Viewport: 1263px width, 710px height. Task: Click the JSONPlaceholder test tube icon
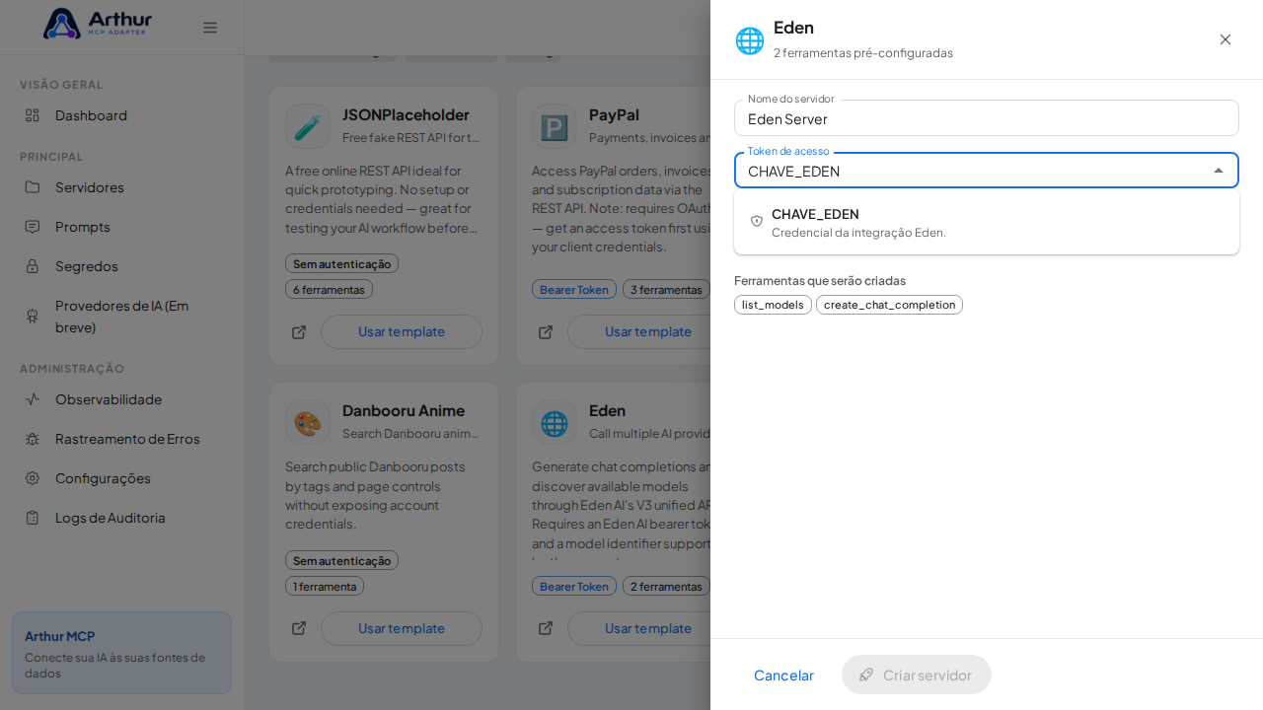[x=308, y=126]
